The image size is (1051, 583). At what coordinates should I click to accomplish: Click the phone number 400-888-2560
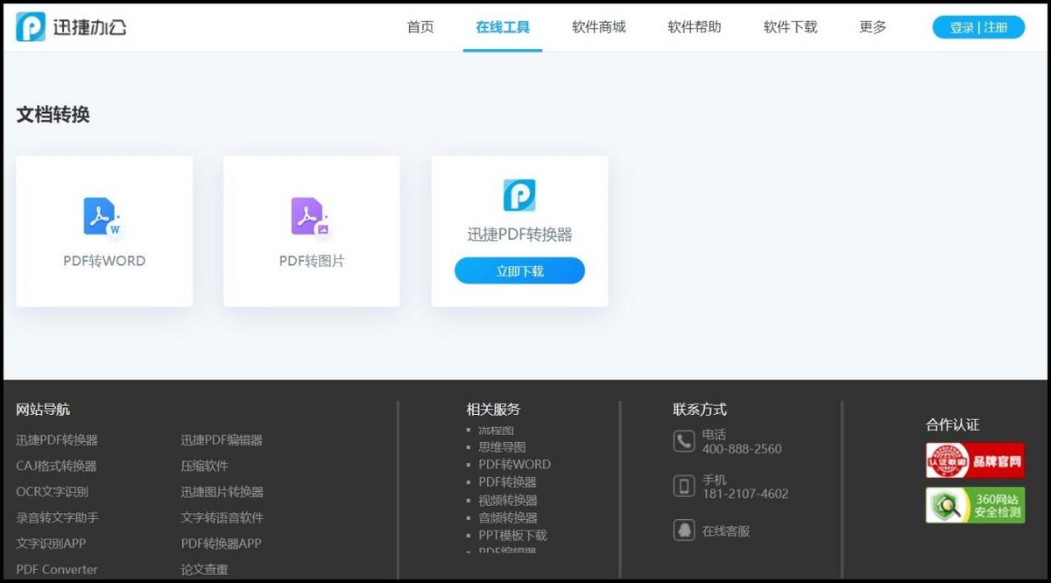point(742,449)
